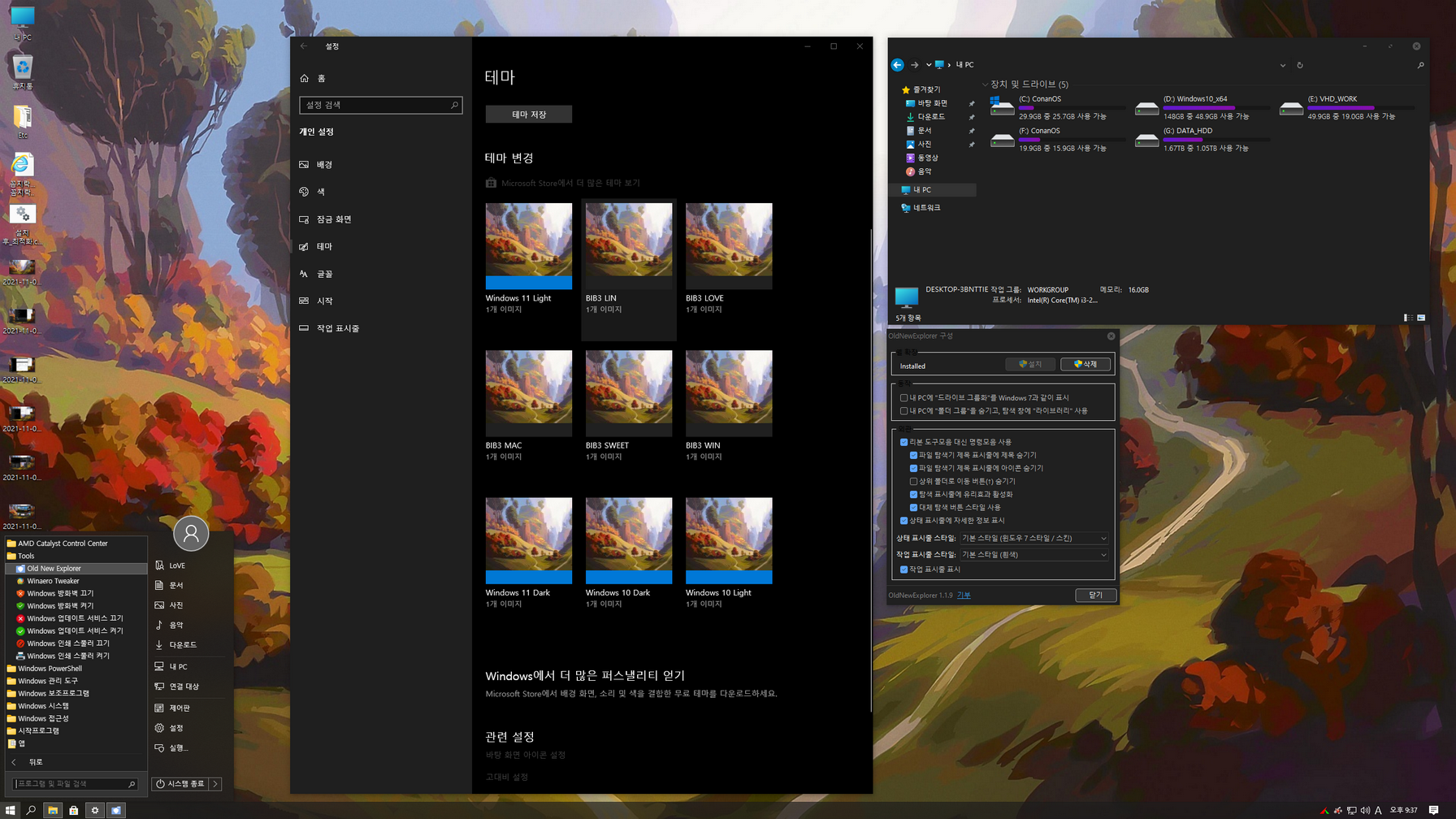Select the (C:) ConanOS drive icon
1456x819 pixels.
click(1002, 107)
